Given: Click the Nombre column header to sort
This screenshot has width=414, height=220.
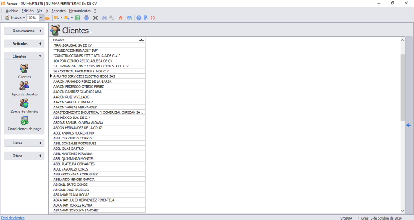Looking at the screenshot, I should (x=99, y=40).
